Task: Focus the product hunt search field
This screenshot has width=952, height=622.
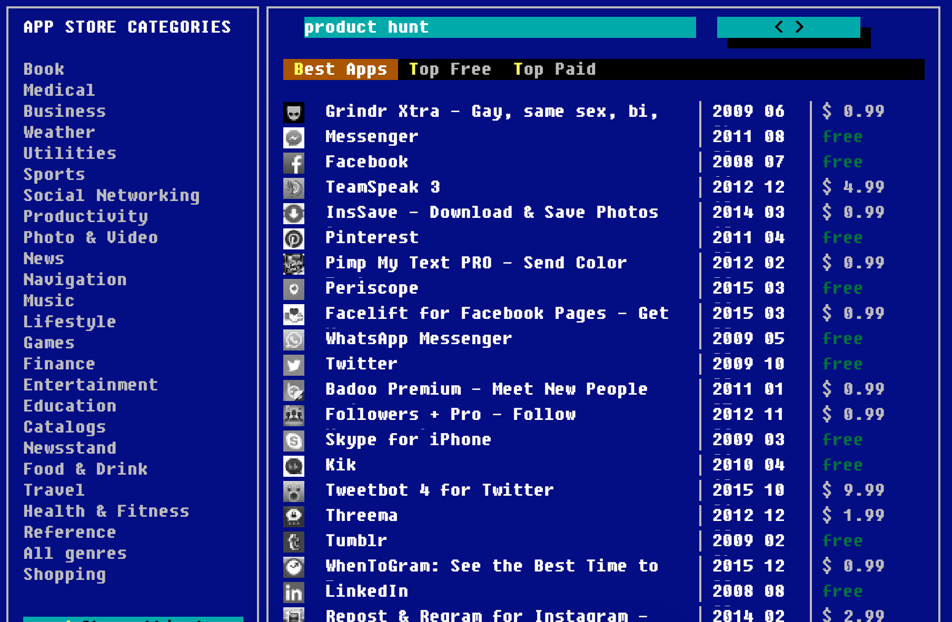Action: [x=500, y=27]
